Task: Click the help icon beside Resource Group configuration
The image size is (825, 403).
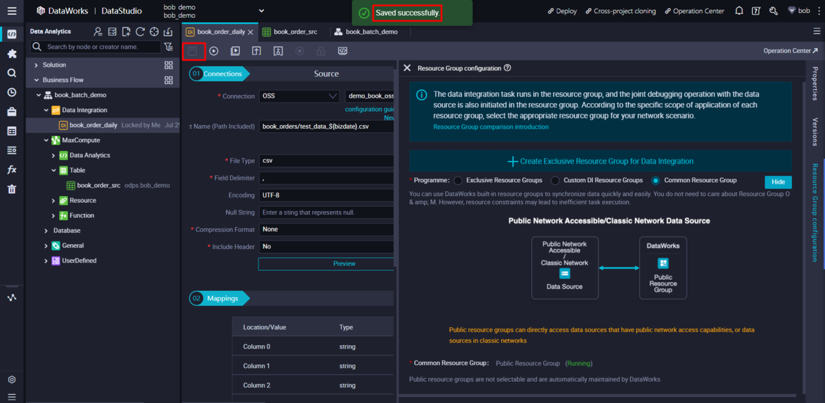Action: pyautogui.click(x=507, y=68)
